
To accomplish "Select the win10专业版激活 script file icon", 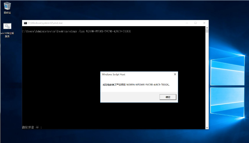I will point(7,26).
